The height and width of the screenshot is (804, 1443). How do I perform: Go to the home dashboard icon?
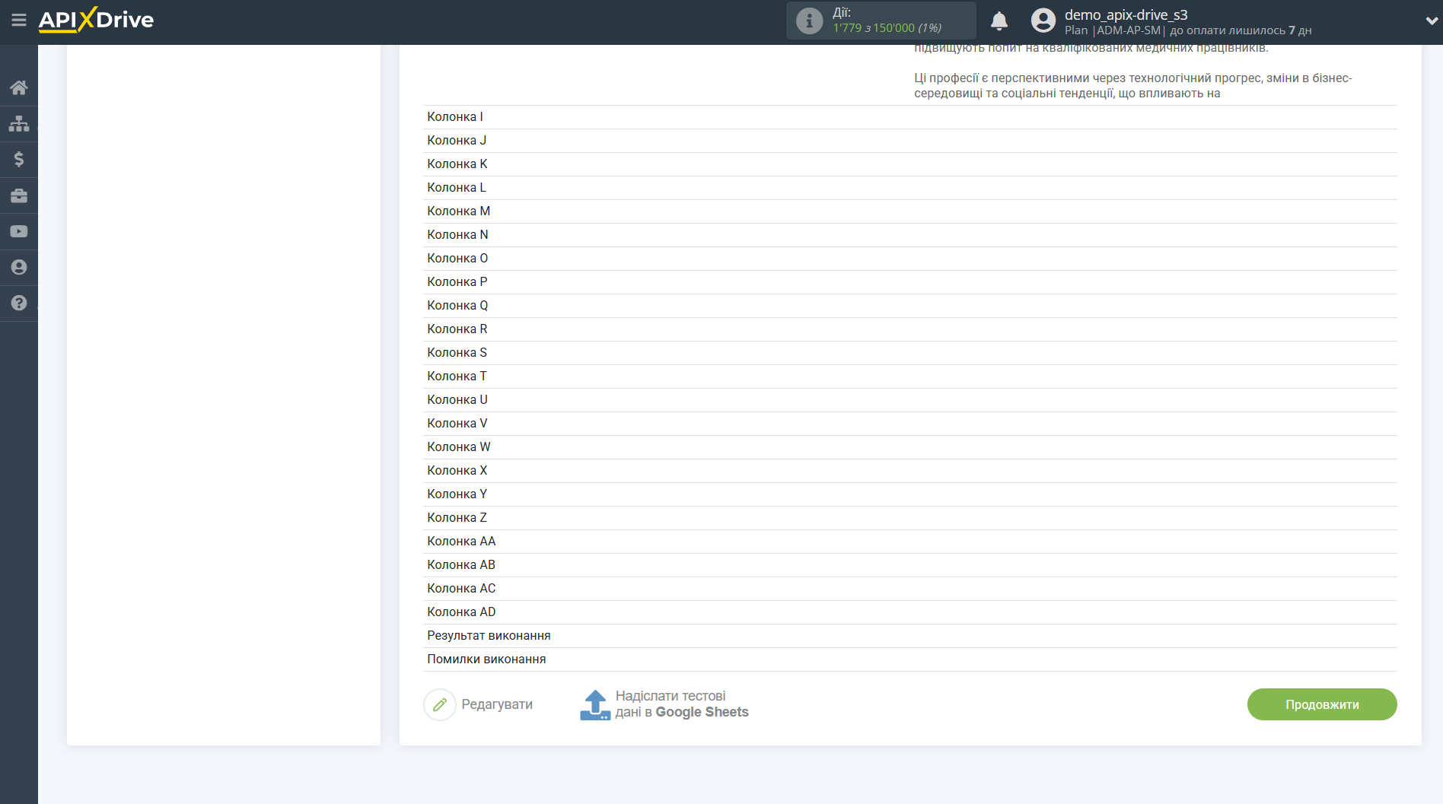pos(19,87)
